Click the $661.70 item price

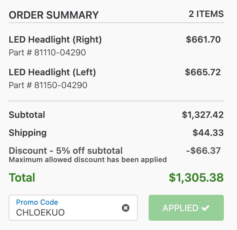click(203, 39)
